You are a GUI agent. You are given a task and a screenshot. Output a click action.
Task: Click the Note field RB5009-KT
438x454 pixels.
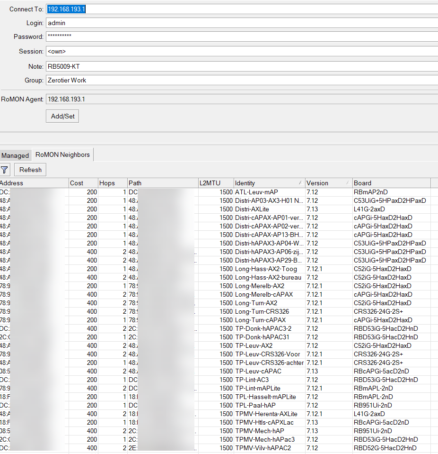pos(242,66)
